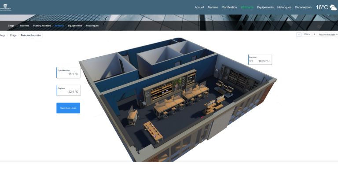The width and height of the screenshot is (338, 190).
Task: Open the Accueil menu item
Action: [x=199, y=7]
